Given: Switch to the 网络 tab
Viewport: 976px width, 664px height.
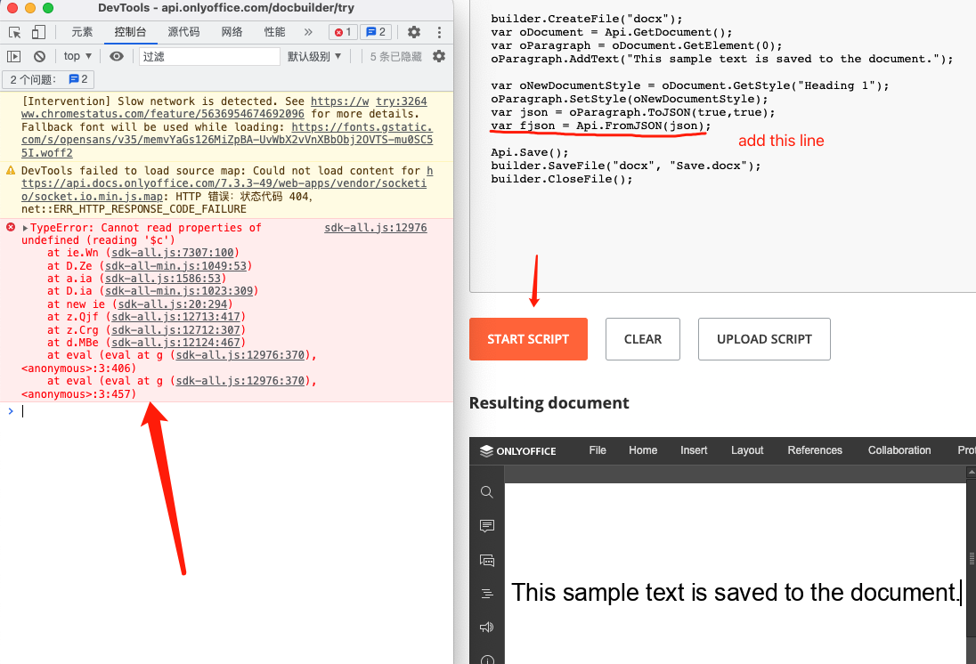Looking at the screenshot, I should [232, 32].
